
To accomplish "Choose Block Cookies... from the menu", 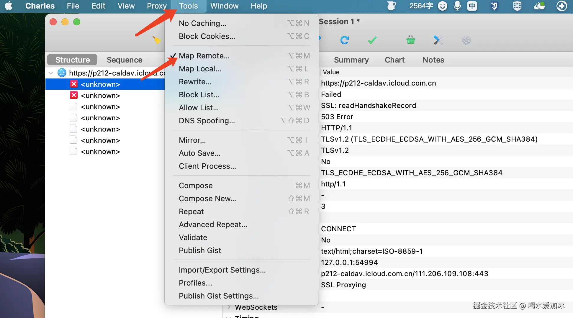I will click(241, 36).
